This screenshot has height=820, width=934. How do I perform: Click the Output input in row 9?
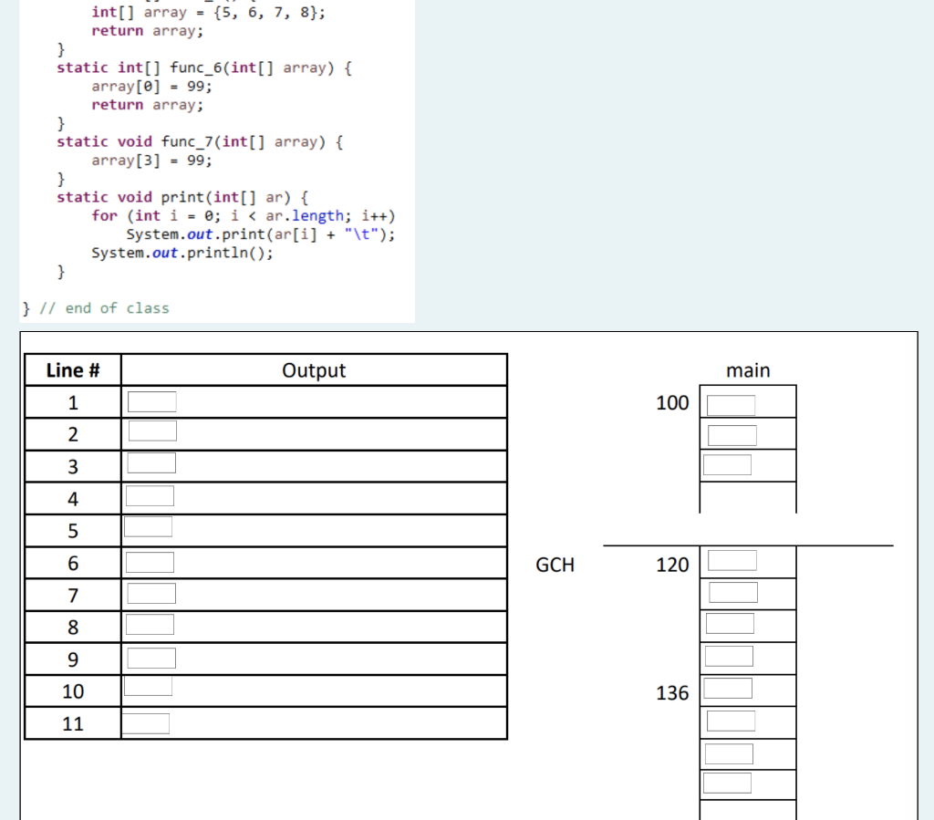(x=151, y=658)
